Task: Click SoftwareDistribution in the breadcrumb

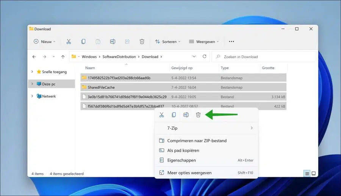Action: [x=119, y=57]
